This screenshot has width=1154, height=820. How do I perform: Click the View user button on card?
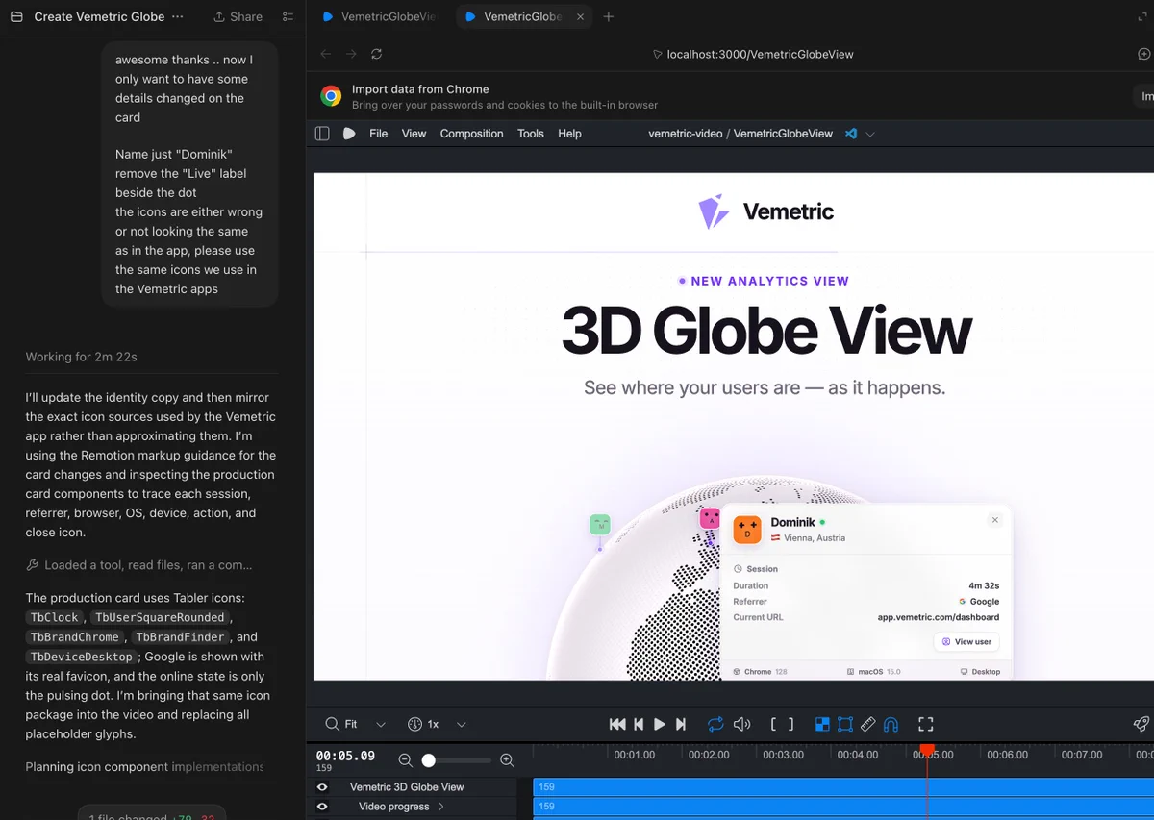[967, 641]
